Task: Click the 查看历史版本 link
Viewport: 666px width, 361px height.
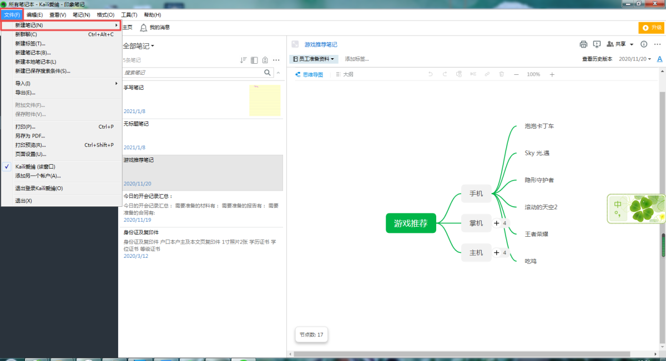Action: [597, 59]
